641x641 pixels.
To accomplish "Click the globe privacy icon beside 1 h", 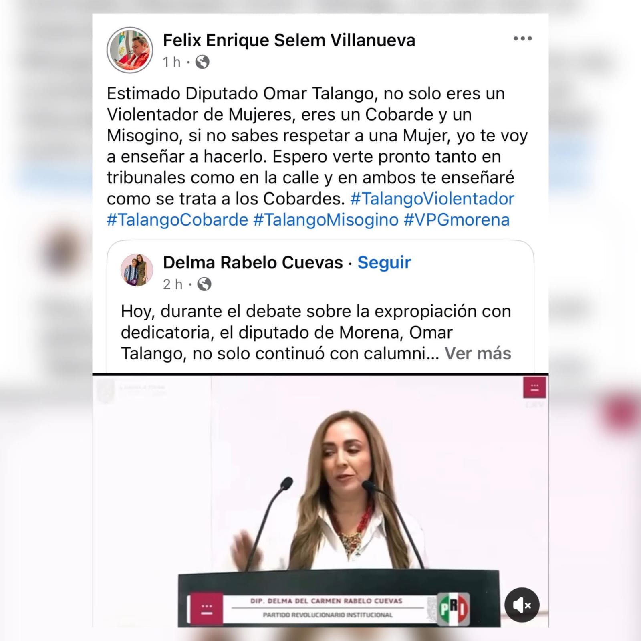I will pyautogui.click(x=202, y=62).
